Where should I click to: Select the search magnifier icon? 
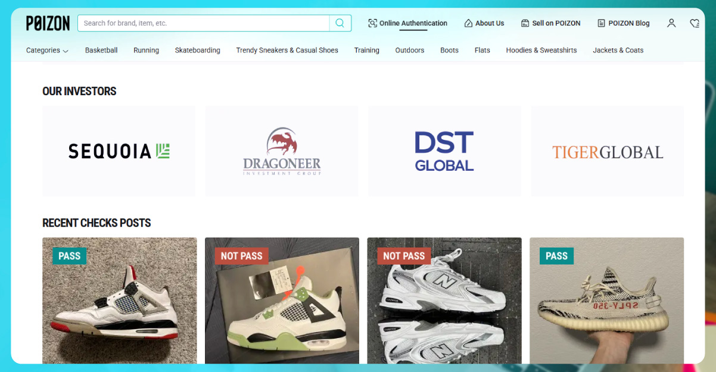click(340, 23)
